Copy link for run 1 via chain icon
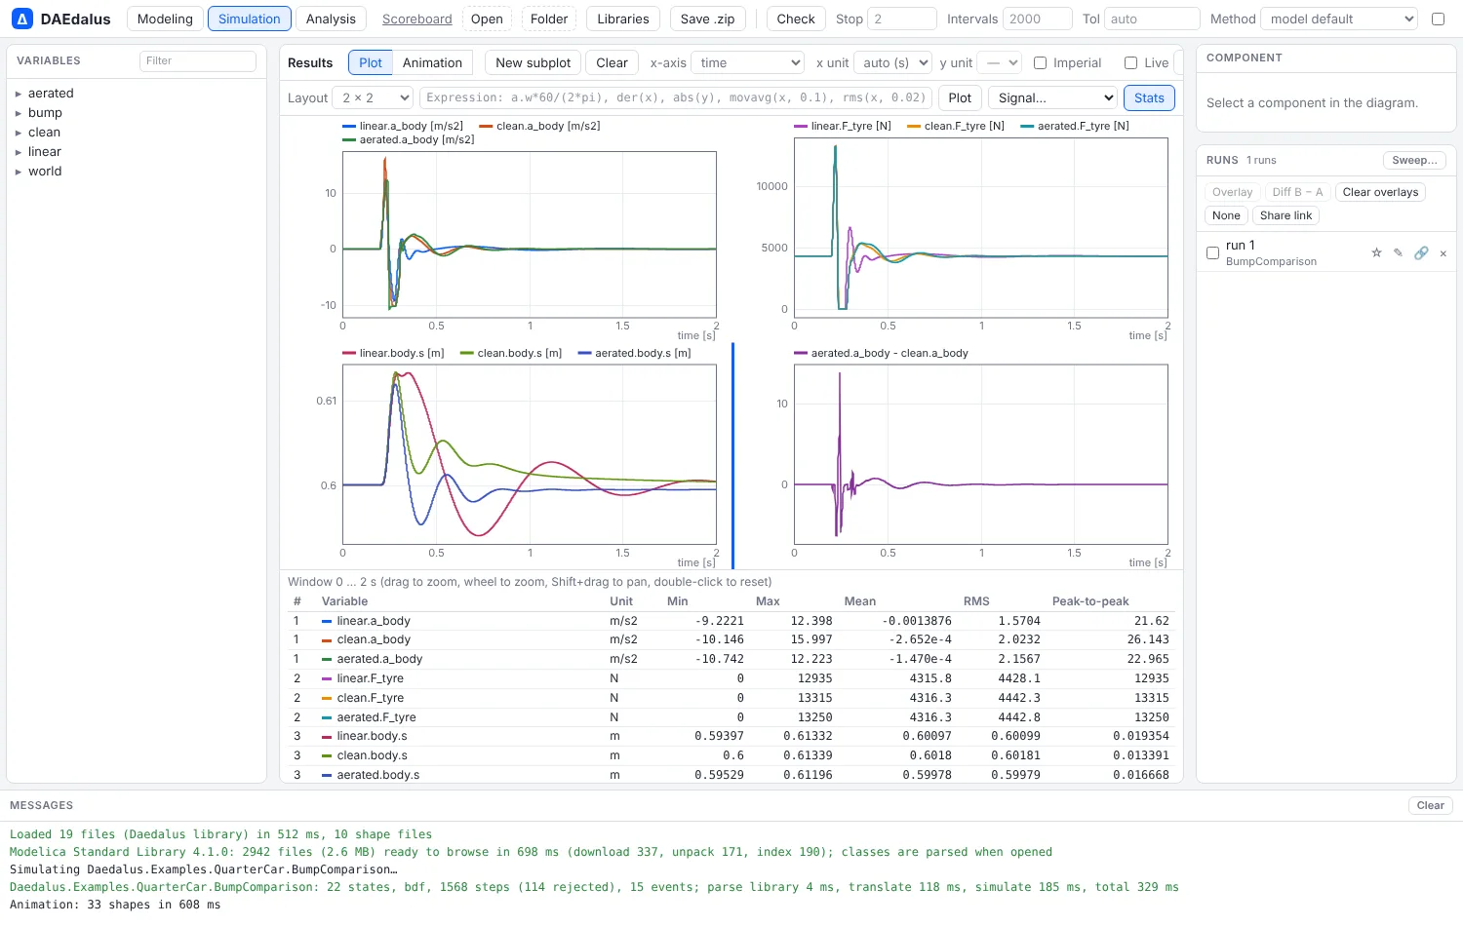 coord(1421,252)
